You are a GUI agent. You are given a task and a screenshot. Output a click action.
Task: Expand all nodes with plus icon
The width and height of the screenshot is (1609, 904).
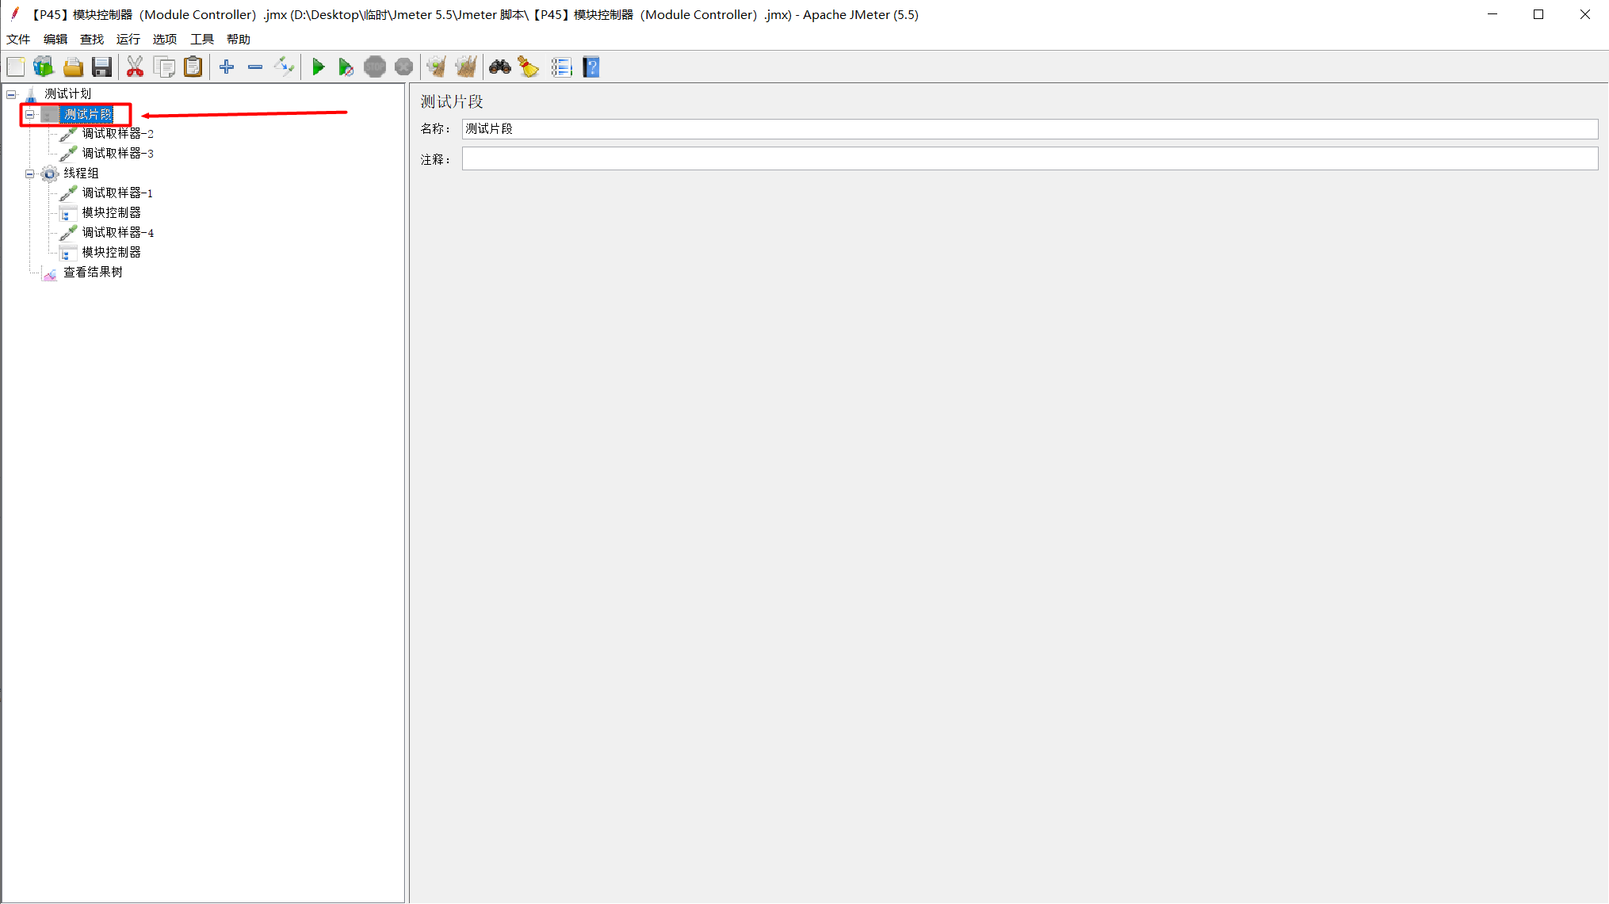[x=227, y=67]
